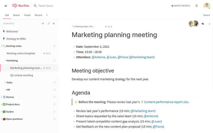Click the collection icon on Sales row
Image resolution: width=213 pixels, height=133 pixels.
coord(55,83)
